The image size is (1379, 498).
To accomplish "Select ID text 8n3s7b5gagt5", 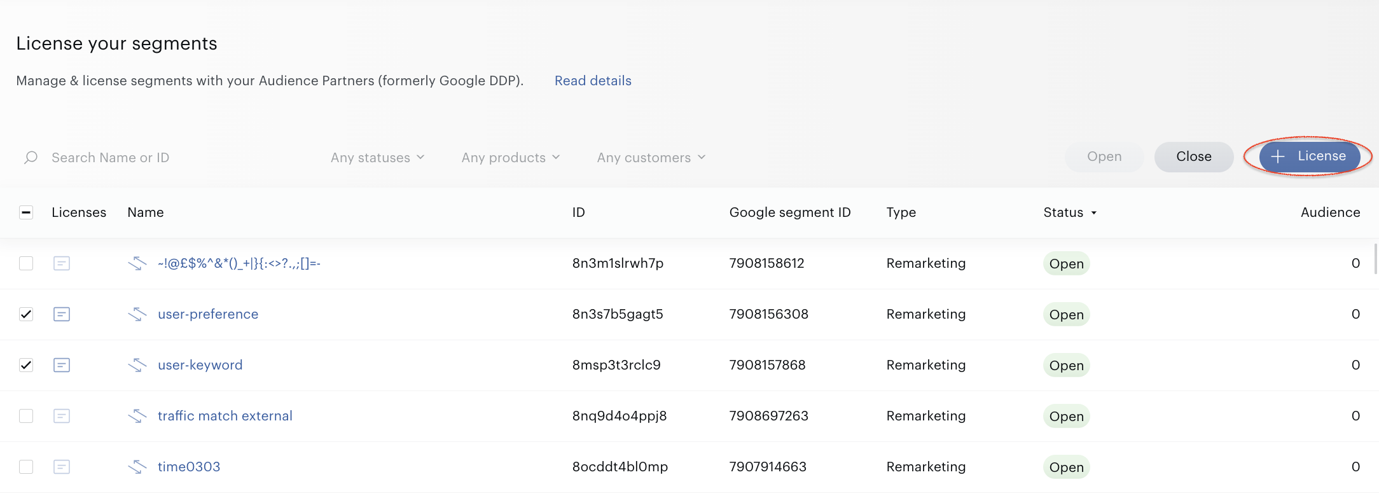I will coord(618,314).
